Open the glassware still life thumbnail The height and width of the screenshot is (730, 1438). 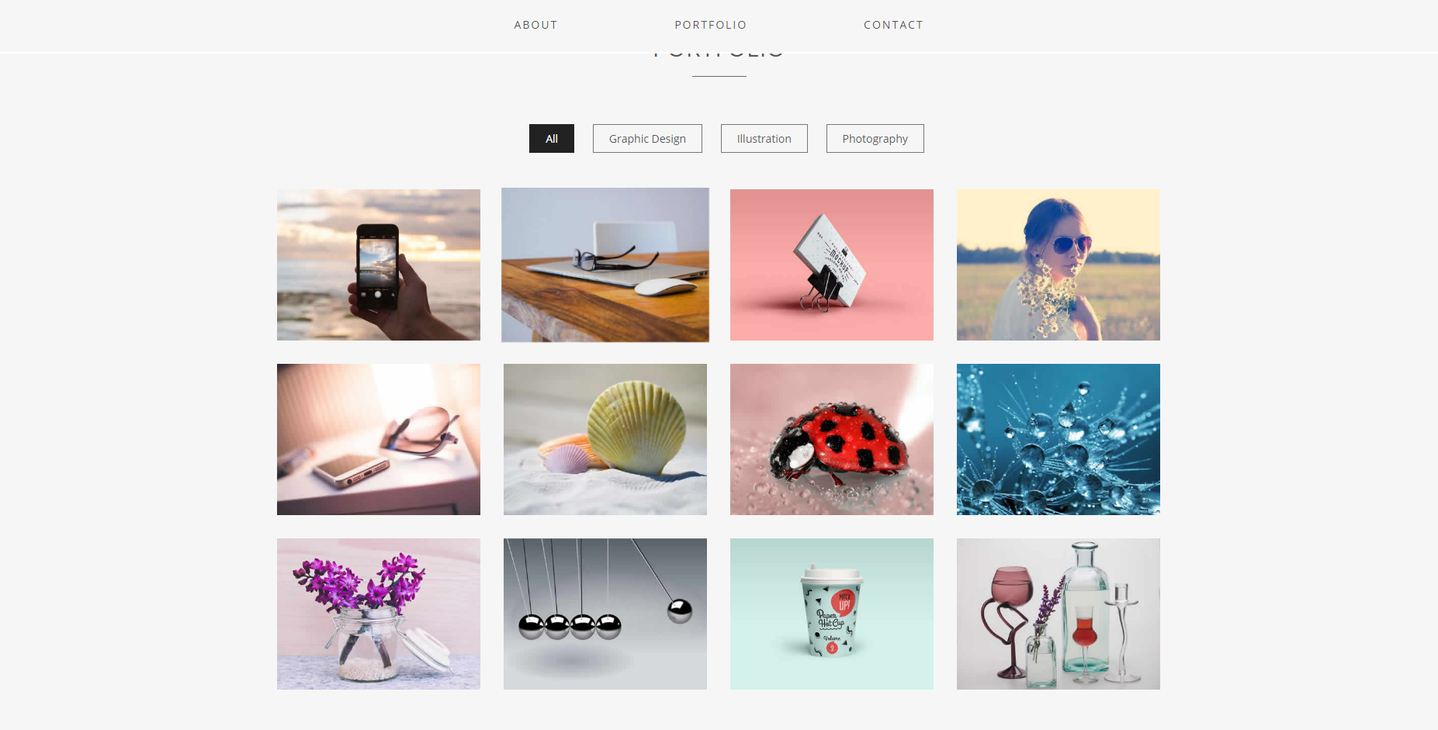click(1059, 614)
